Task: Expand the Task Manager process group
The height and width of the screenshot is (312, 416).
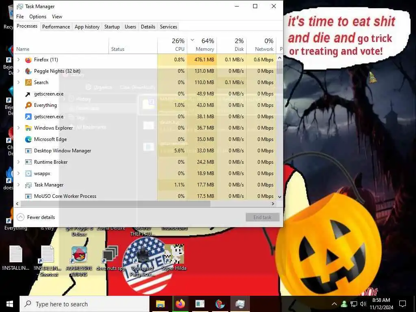Action: 18,185
